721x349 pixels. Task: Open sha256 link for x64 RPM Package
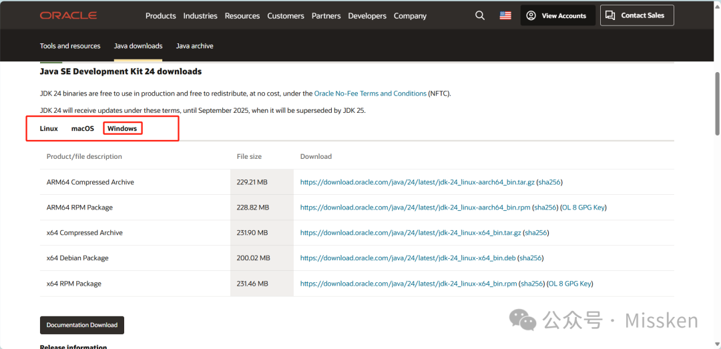532,284
